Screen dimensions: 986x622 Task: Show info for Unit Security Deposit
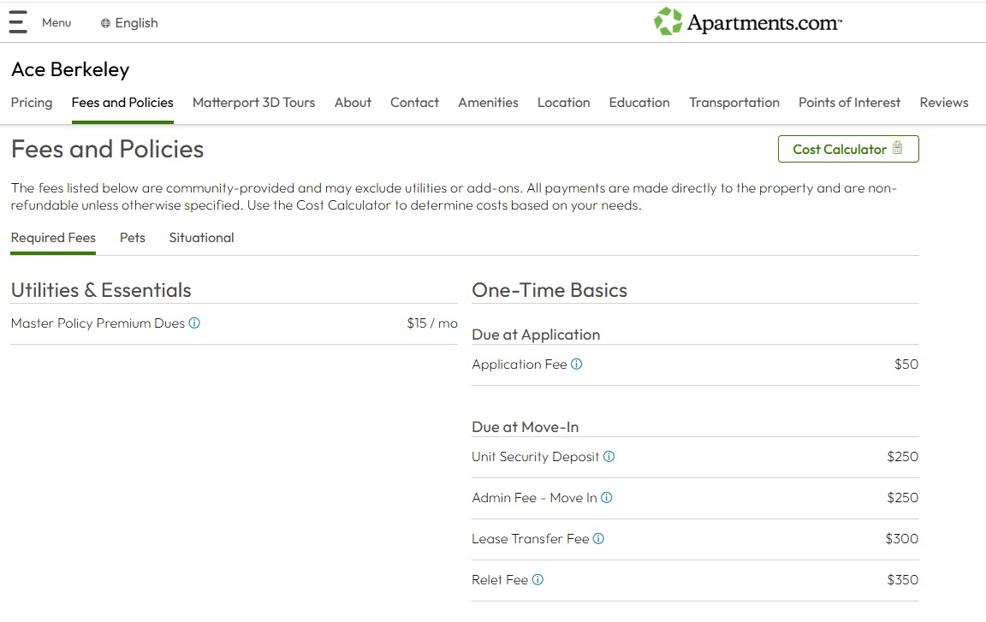click(609, 457)
